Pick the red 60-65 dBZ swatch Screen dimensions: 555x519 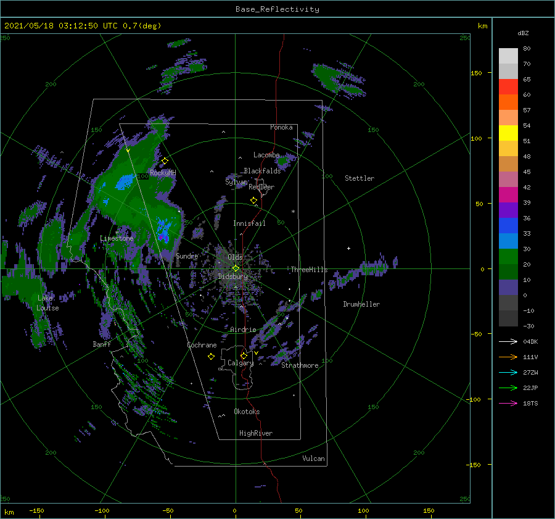tap(508, 87)
